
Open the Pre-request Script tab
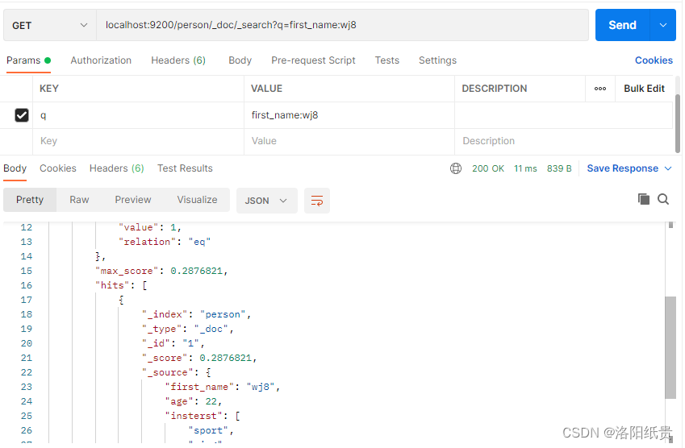click(x=313, y=60)
